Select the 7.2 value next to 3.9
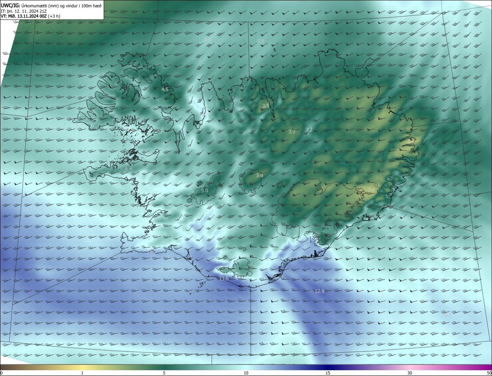 click(309, 130)
